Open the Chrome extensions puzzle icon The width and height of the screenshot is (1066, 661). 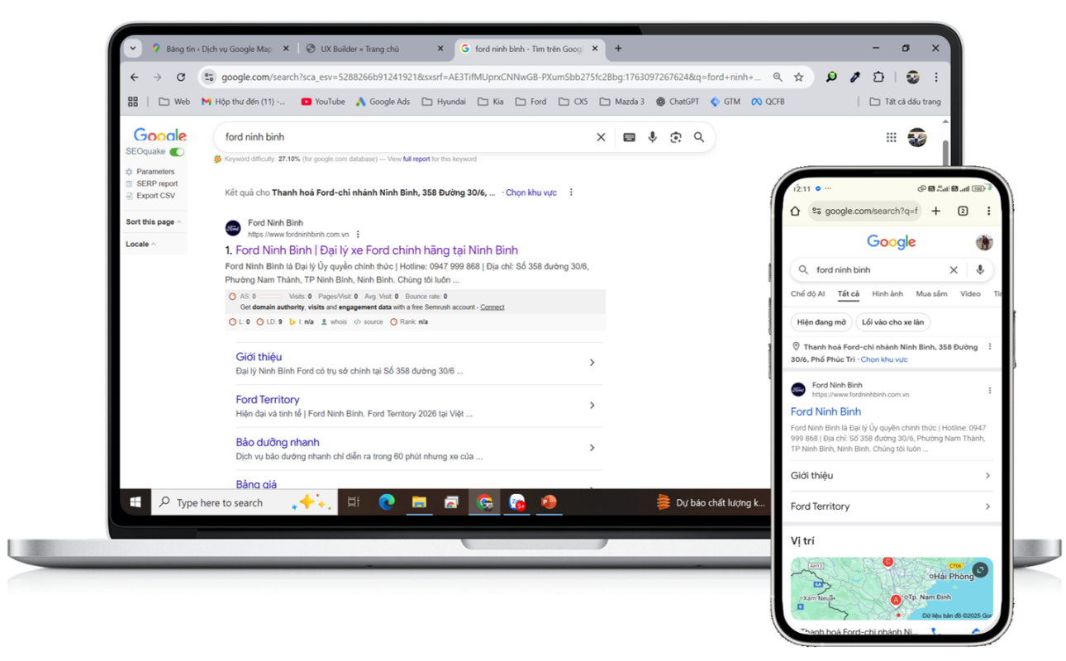878,77
